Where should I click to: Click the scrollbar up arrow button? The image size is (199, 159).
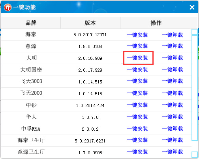pos(195,32)
